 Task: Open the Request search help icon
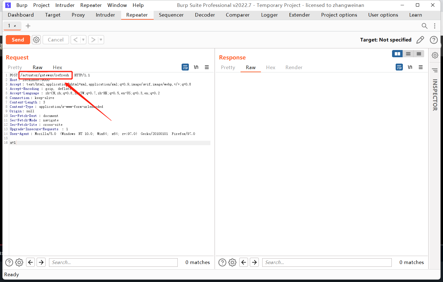pos(9,262)
